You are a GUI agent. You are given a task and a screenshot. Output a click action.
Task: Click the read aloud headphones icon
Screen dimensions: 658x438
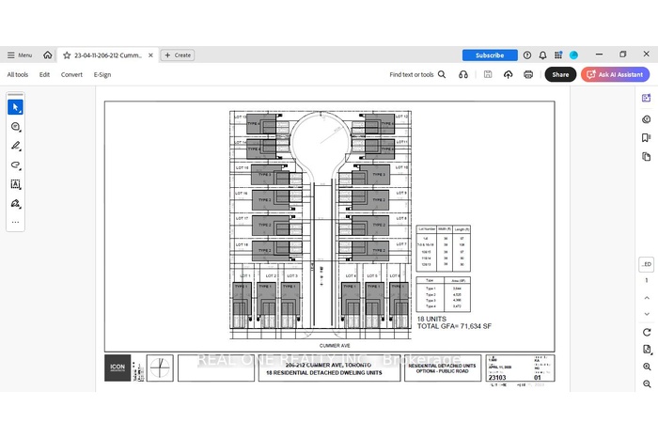point(464,74)
